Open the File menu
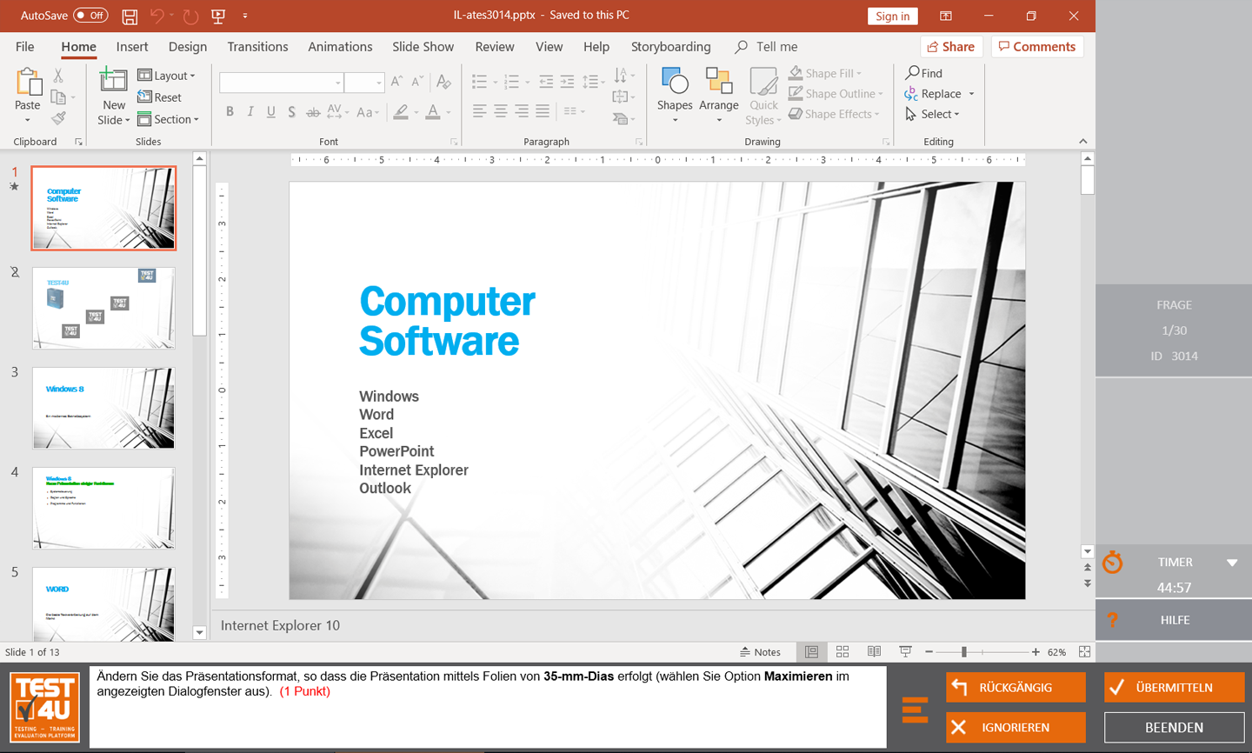The width and height of the screenshot is (1252, 753). coord(25,47)
